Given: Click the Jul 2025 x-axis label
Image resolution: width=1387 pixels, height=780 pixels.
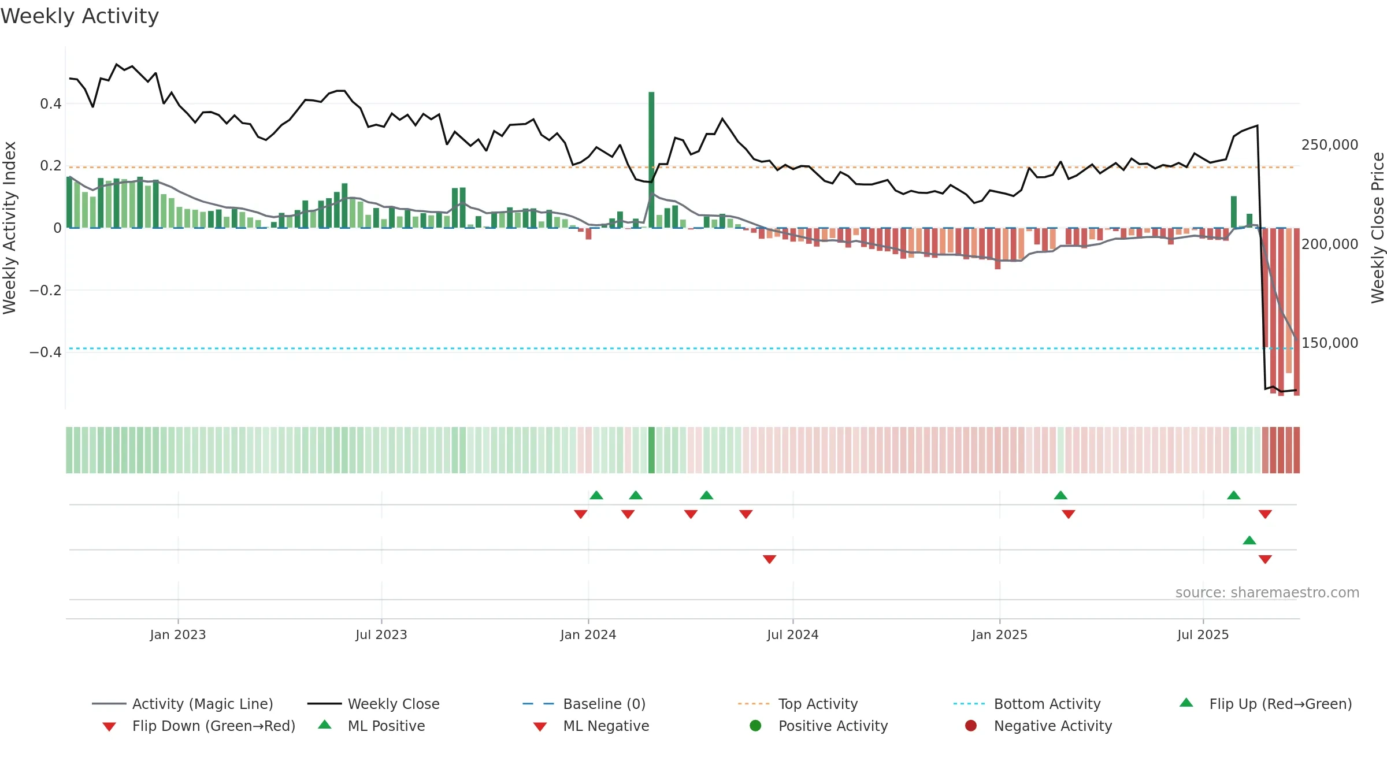Looking at the screenshot, I should 1203,635.
